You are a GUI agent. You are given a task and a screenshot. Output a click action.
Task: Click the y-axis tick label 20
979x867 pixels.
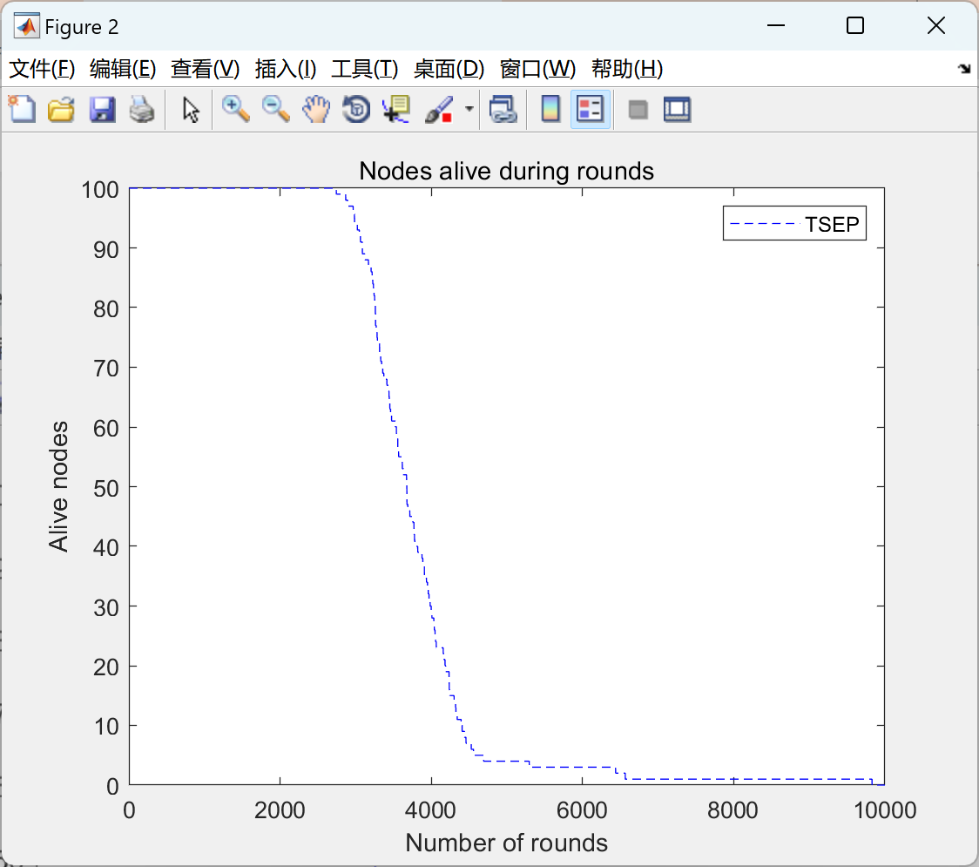click(x=105, y=667)
